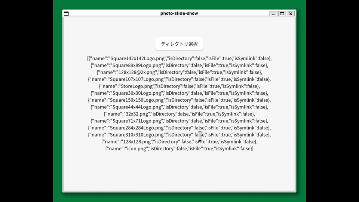The width and height of the screenshot is (359, 202).
Task: Click the ディレクトリ選択 button
Action: (x=179, y=44)
